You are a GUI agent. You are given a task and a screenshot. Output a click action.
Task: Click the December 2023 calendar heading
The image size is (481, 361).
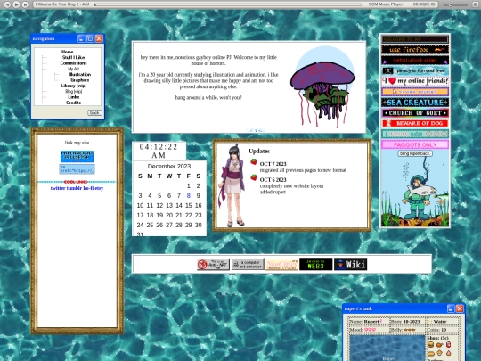(x=169, y=166)
